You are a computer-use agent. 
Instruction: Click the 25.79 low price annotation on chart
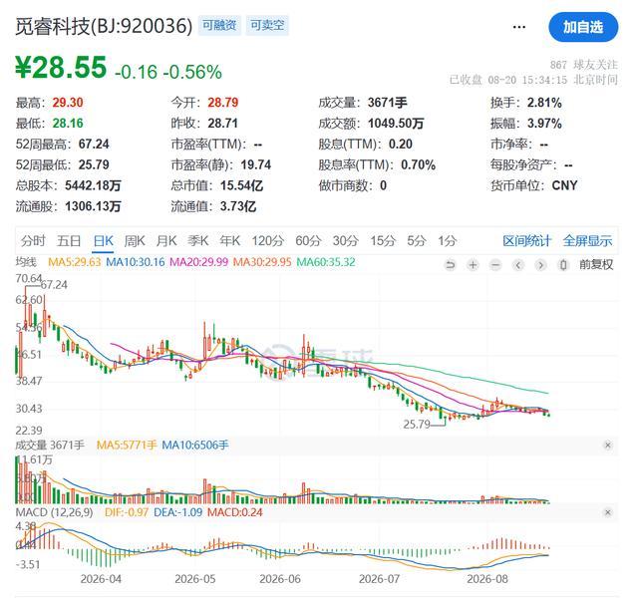point(417,425)
